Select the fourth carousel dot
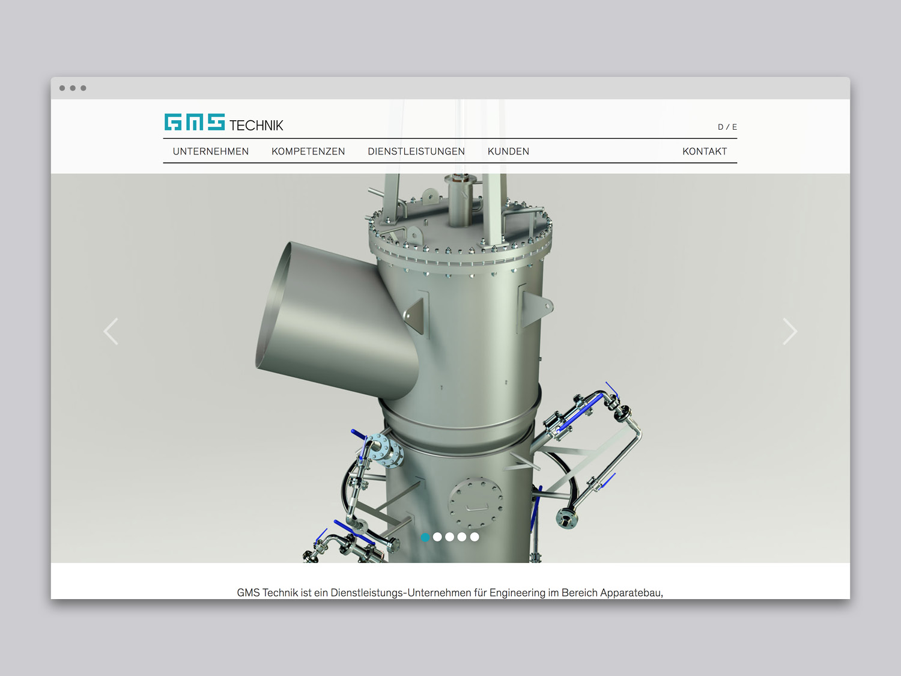This screenshot has height=676, width=901. pos(462,537)
